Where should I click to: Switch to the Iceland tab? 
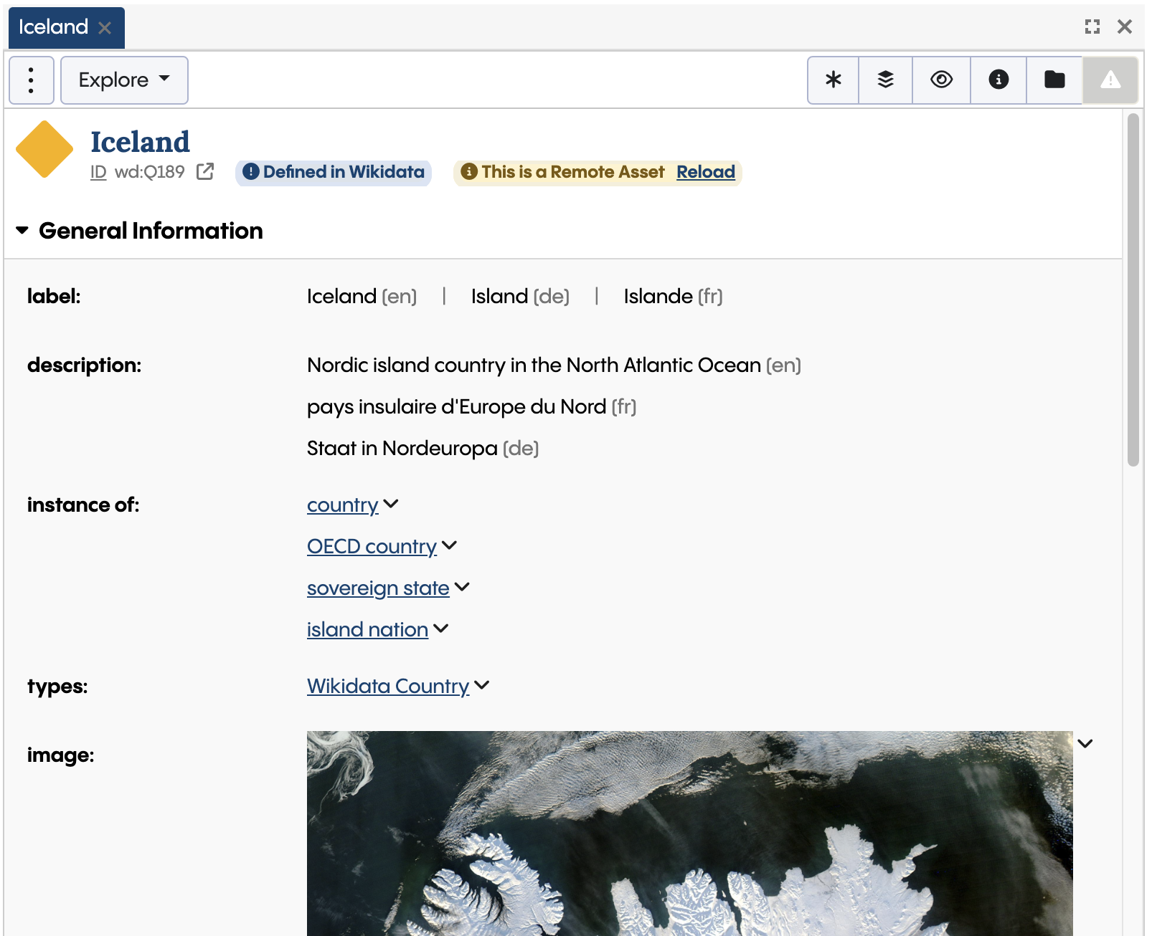point(54,27)
